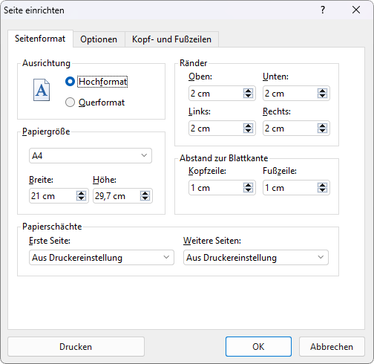Decrease the Kopfzeile distance with down arrow
This screenshot has width=374, height=364.
(x=248, y=190)
